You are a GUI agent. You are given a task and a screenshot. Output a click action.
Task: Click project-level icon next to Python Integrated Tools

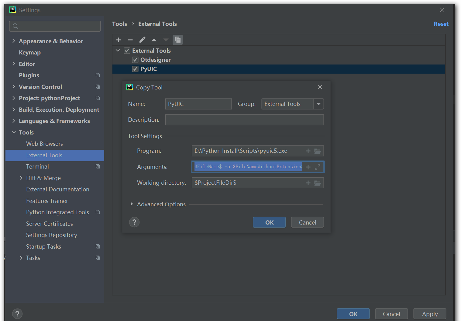pyautogui.click(x=98, y=212)
